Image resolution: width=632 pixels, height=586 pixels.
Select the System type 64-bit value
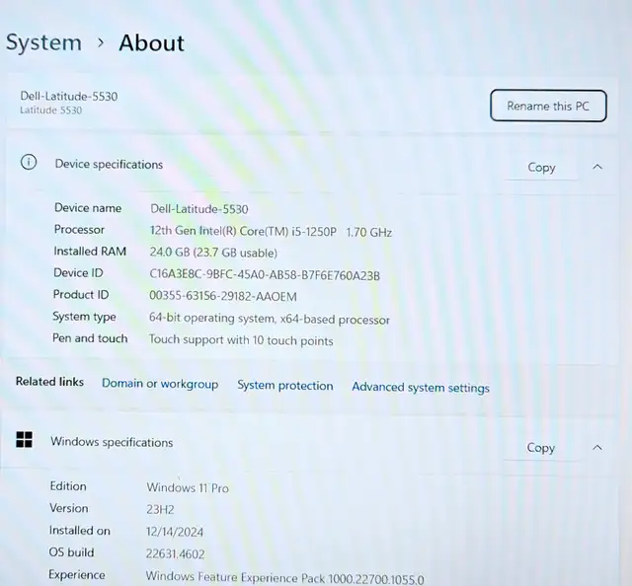point(270,319)
